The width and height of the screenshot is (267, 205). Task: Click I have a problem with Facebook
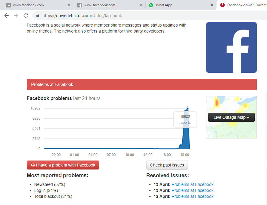(63, 165)
